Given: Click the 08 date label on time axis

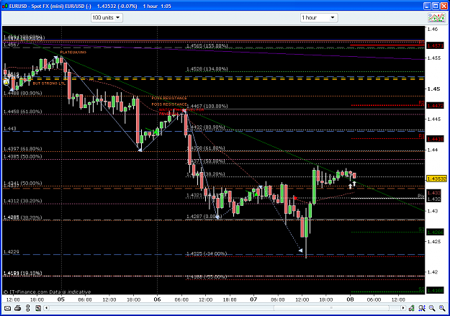Looking at the screenshot, I should pos(350,299).
